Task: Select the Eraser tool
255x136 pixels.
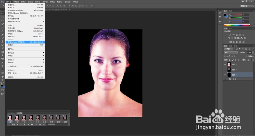Action: 3,49
